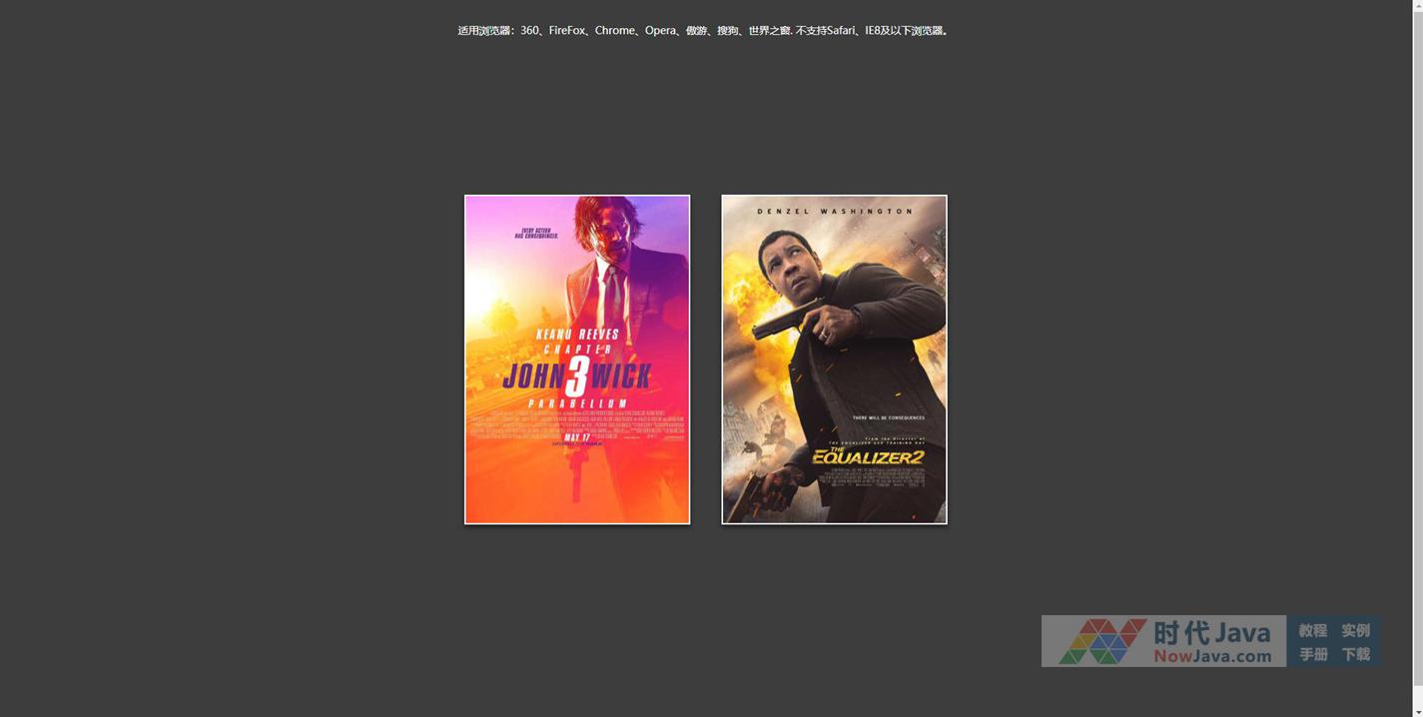This screenshot has height=717, width=1423.
Task: Click the scrollbar up arrow
Action: 1417,6
